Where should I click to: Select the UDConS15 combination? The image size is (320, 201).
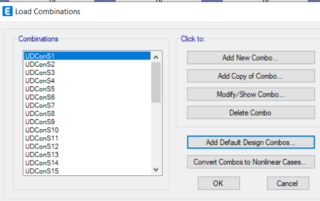[87, 171]
